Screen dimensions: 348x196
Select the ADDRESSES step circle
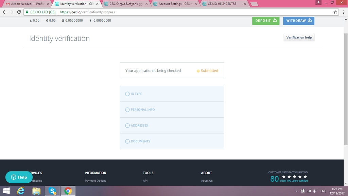[x=127, y=125]
